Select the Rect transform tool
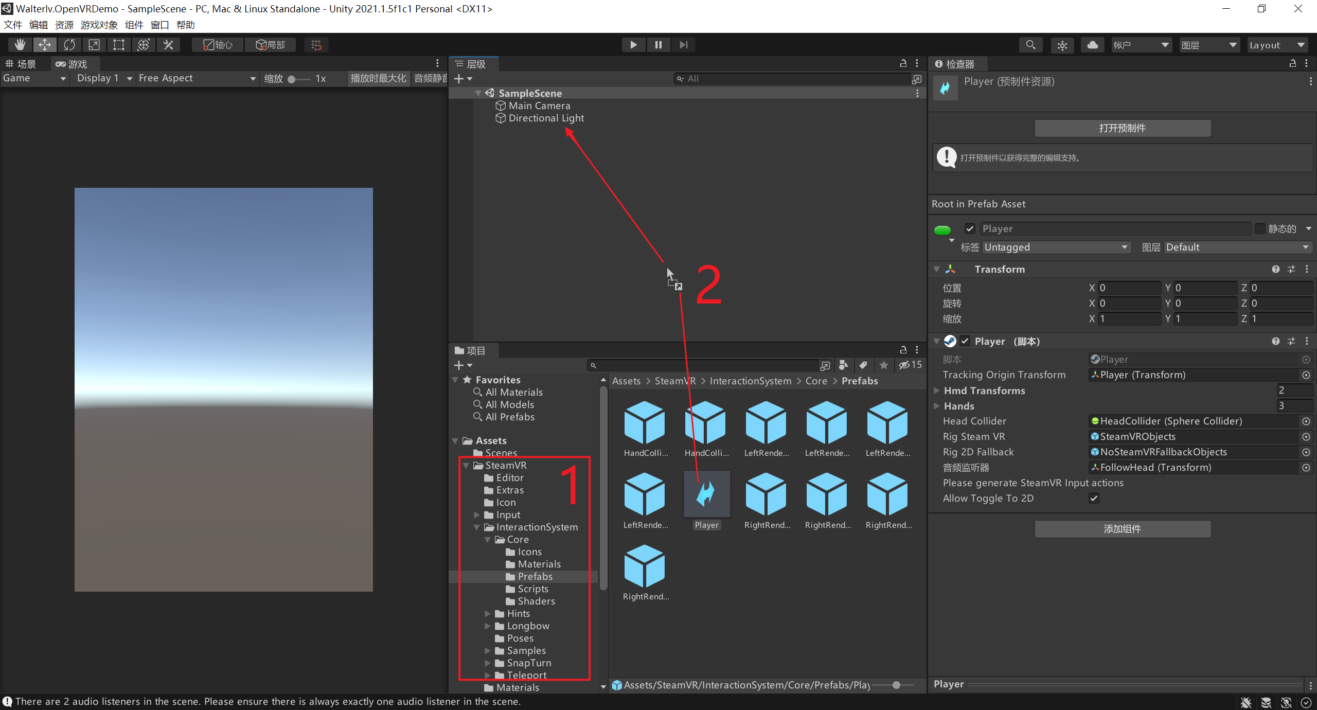The image size is (1317, 710). coord(119,45)
